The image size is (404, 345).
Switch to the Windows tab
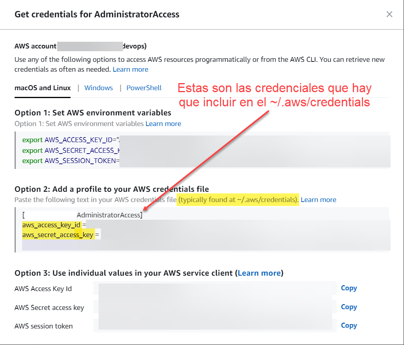(x=99, y=88)
